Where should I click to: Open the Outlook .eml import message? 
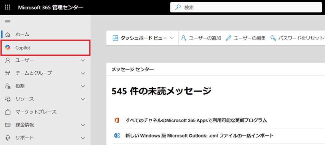[x=200, y=136]
